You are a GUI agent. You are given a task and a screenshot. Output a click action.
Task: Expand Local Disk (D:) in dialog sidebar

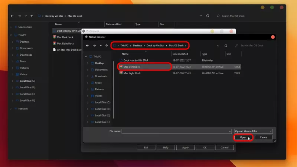point(88,109)
